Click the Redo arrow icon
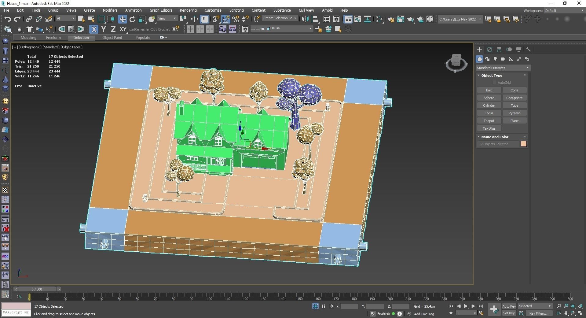 [x=17, y=19]
